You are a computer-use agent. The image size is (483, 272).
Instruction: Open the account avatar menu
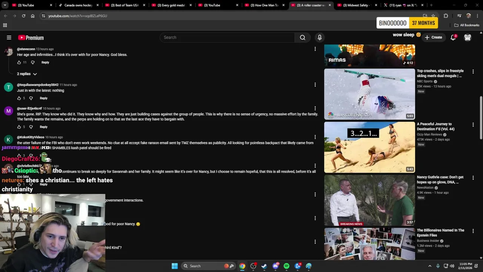point(468,37)
